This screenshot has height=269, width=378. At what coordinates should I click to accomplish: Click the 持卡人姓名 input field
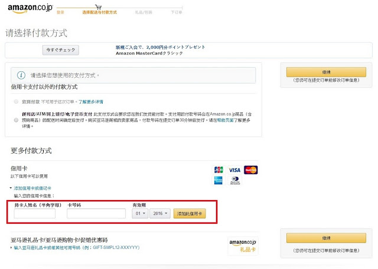[x=35, y=213]
